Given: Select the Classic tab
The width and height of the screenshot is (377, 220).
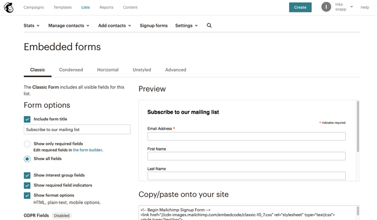Looking at the screenshot, I should (38, 70).
